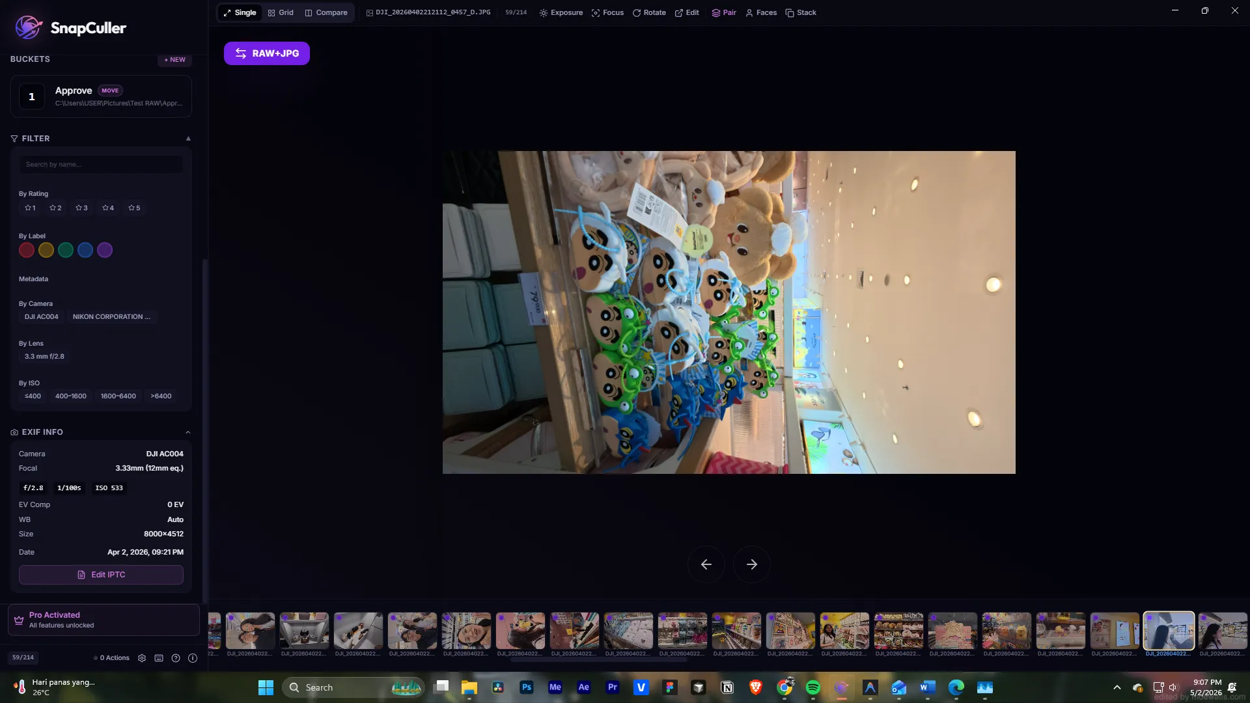This screenshot has height=703, width=1250.
Task: Open help via question mark icon
Action: pyautogui.click(x=176, y=658)
